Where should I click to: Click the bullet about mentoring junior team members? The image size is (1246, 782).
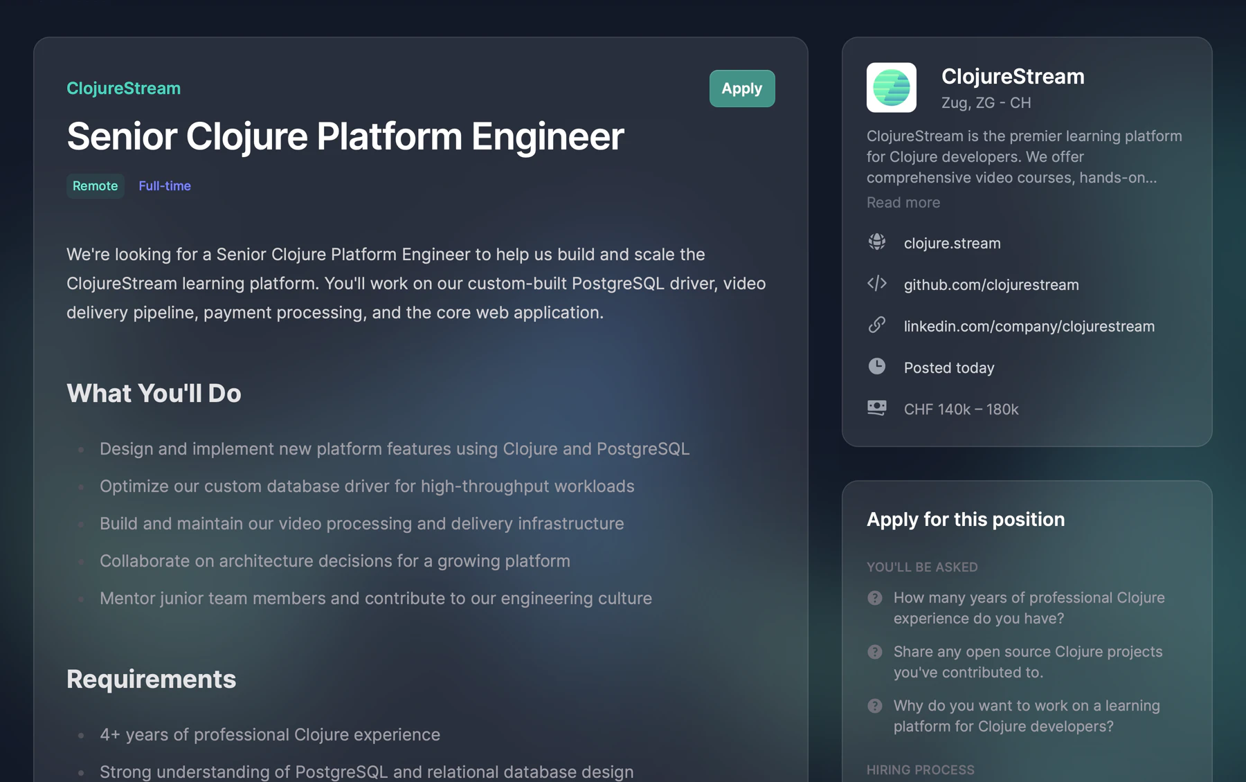pos(376,599)
